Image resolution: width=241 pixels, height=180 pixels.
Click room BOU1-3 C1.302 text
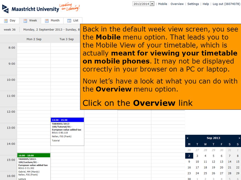tap(26, 168)
